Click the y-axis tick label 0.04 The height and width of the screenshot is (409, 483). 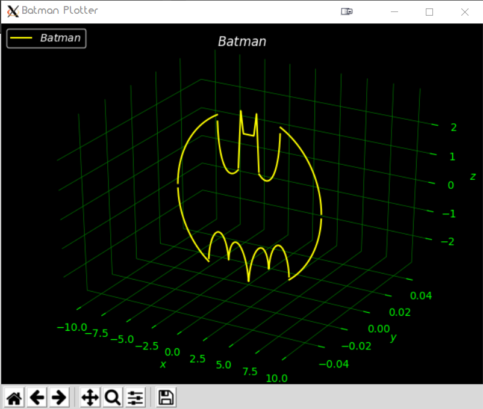click(x=421, y=296)
